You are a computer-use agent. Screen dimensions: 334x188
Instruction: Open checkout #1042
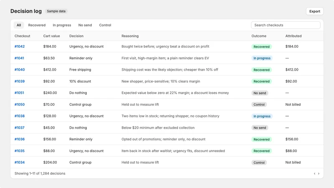[20, 46]
